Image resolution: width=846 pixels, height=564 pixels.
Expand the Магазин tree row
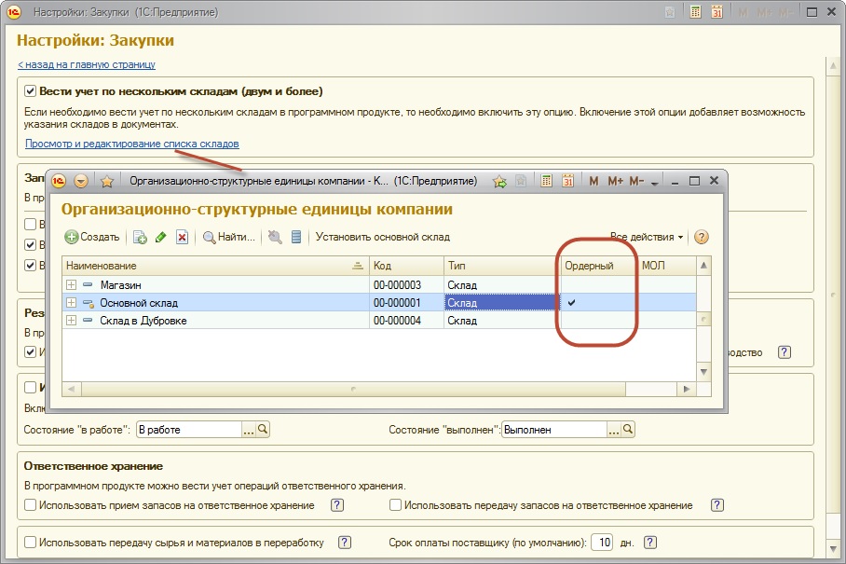pos(71,284)
